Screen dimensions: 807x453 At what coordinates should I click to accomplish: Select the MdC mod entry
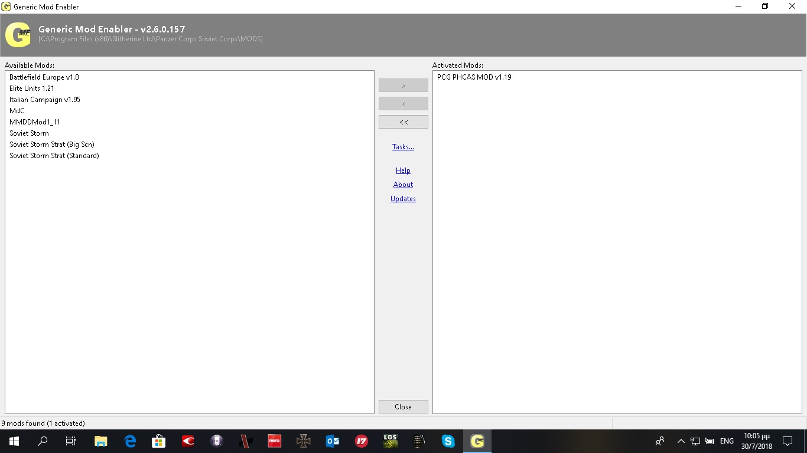tap(17, 111)
